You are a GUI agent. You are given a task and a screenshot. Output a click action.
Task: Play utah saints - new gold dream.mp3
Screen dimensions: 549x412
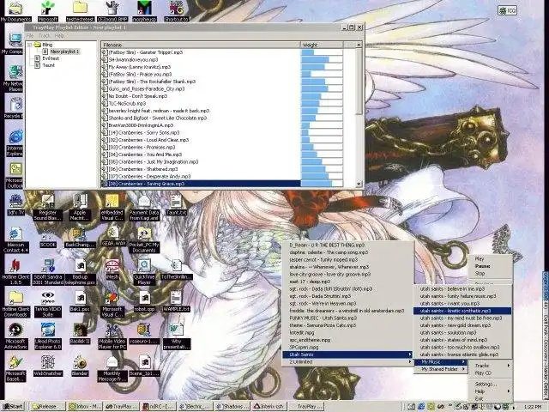462,325
